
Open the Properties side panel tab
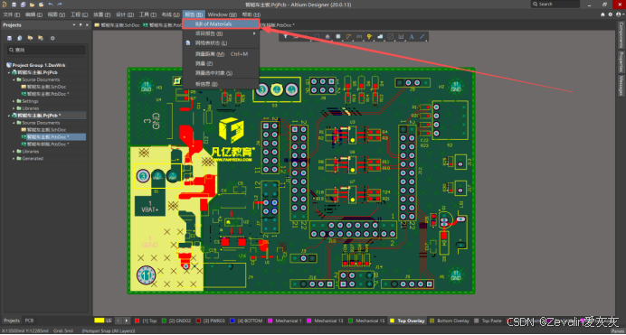click(x=621, y=61)
